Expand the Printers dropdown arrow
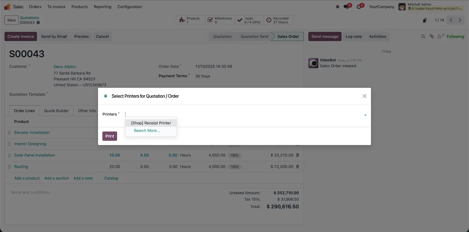The width and height of the screenshot is (469, 232). coord(365,115)
